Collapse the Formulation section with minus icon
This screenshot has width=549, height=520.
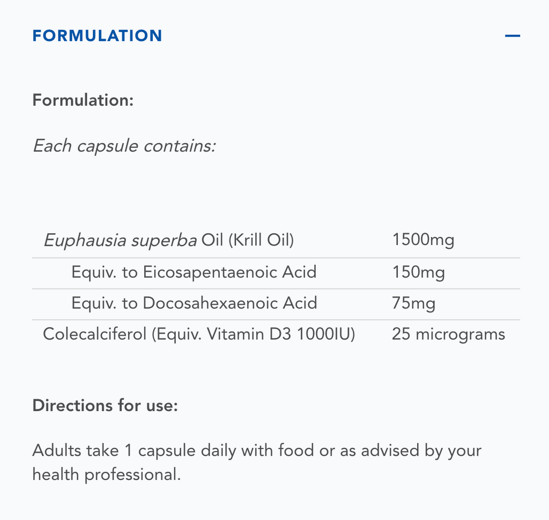(x=512, y=36)
